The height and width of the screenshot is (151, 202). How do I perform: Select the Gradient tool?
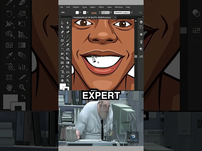[x=68, y=63]
